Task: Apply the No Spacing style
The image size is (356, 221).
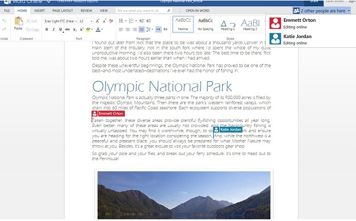Action: click(x=205, y=24)
